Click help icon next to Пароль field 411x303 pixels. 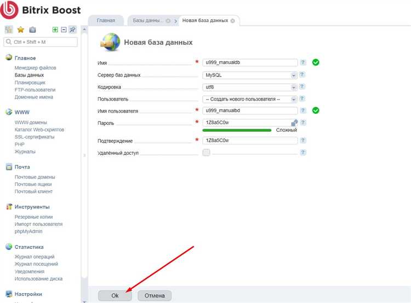[x=303, y=123]
